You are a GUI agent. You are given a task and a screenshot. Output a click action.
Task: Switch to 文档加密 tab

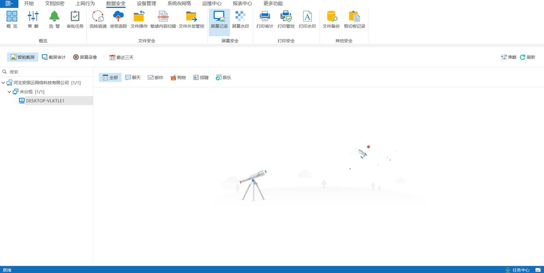pyautogui.click(x=55, y=3)
